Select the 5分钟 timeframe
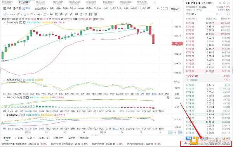 click(x=73, y=9)
